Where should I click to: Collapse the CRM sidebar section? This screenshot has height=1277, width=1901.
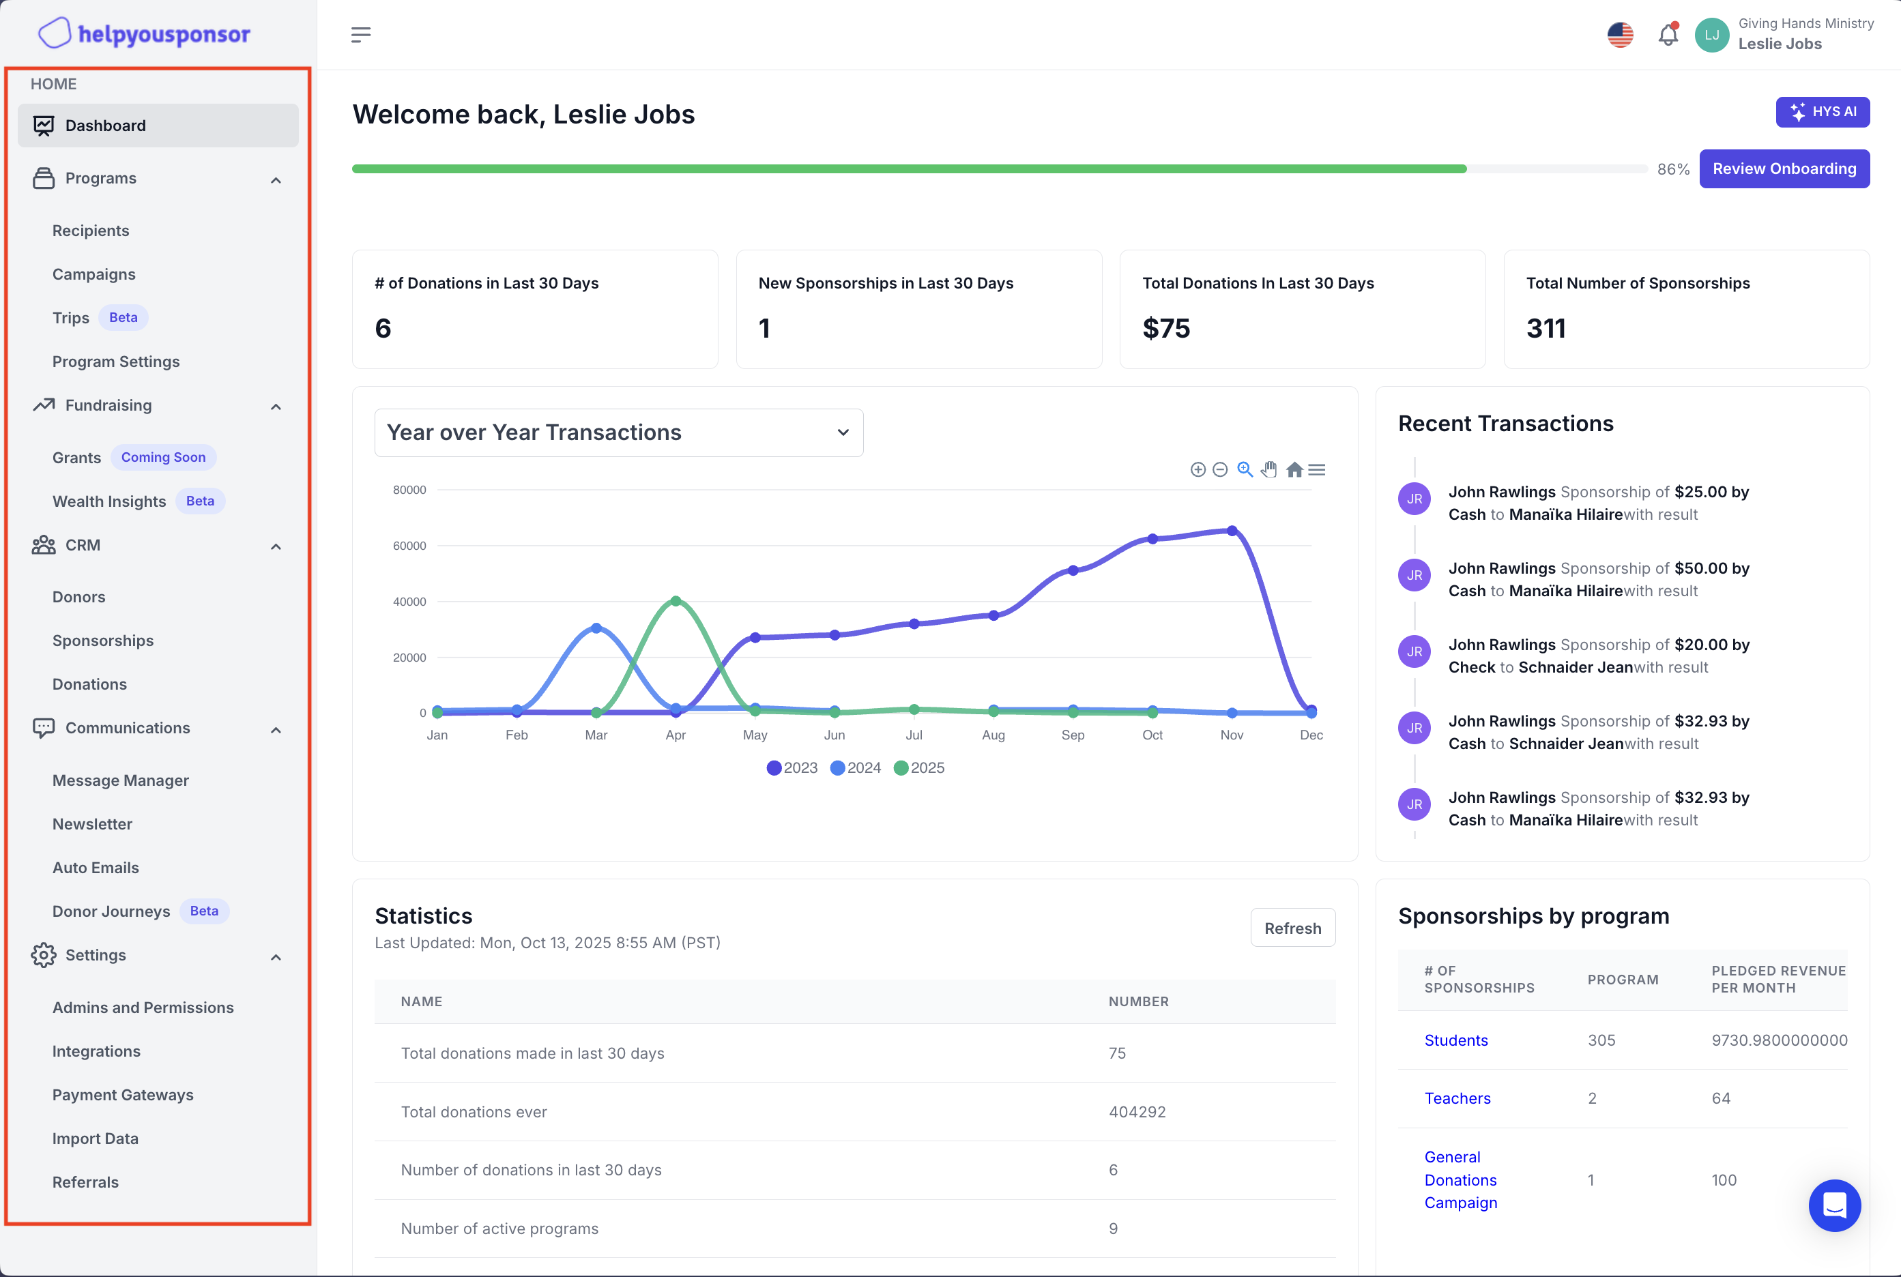pyautogui.click(x=276, y=546)
